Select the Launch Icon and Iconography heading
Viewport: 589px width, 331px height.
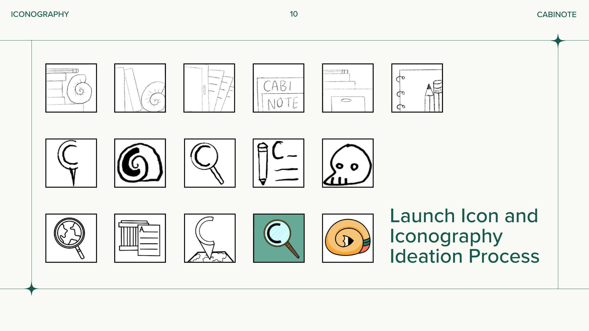click(464, 236)
